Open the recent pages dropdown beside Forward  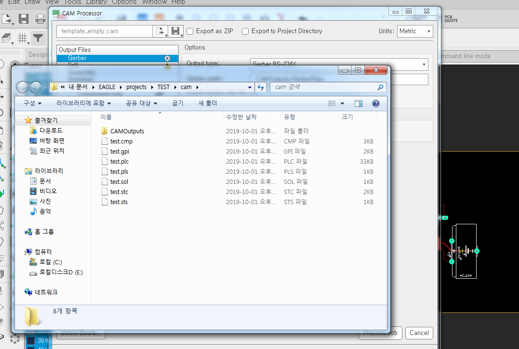[x=45, y=88]
